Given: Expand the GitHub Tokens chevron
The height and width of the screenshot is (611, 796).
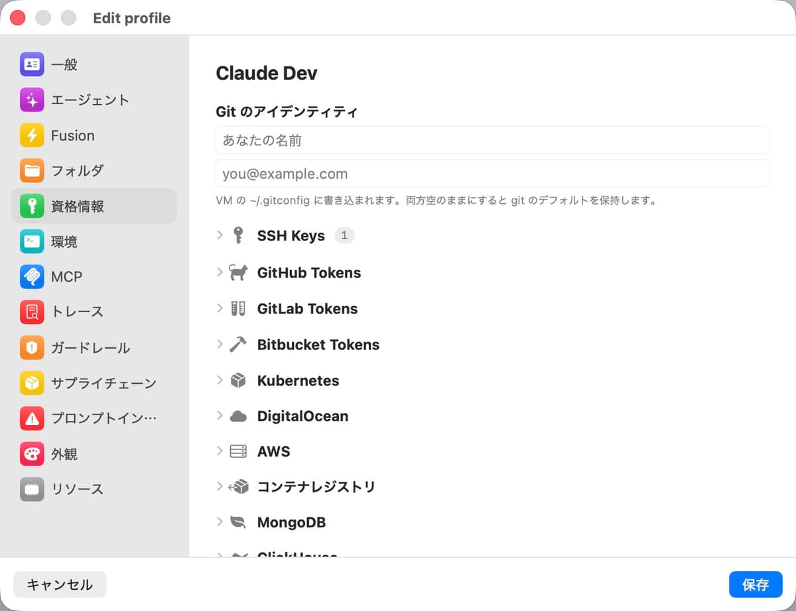Looking at the screenshot, I should (220, 272).
